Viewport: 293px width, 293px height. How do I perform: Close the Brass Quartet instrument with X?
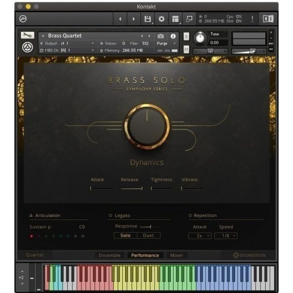pos(271,33)
